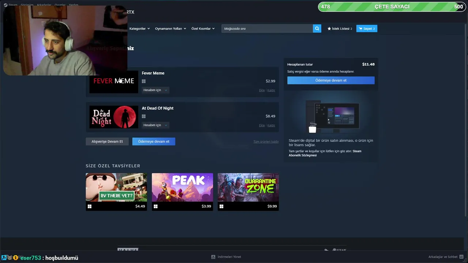The width and height of the screenshot is (468, 263).
Task: Open the At Dead Of Night title link
Action: [x=158, y=108]
